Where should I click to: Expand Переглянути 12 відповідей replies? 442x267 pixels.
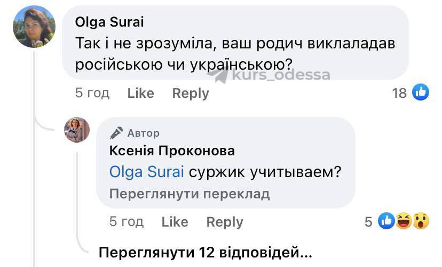pyautogui.click(x=205, y=252)
